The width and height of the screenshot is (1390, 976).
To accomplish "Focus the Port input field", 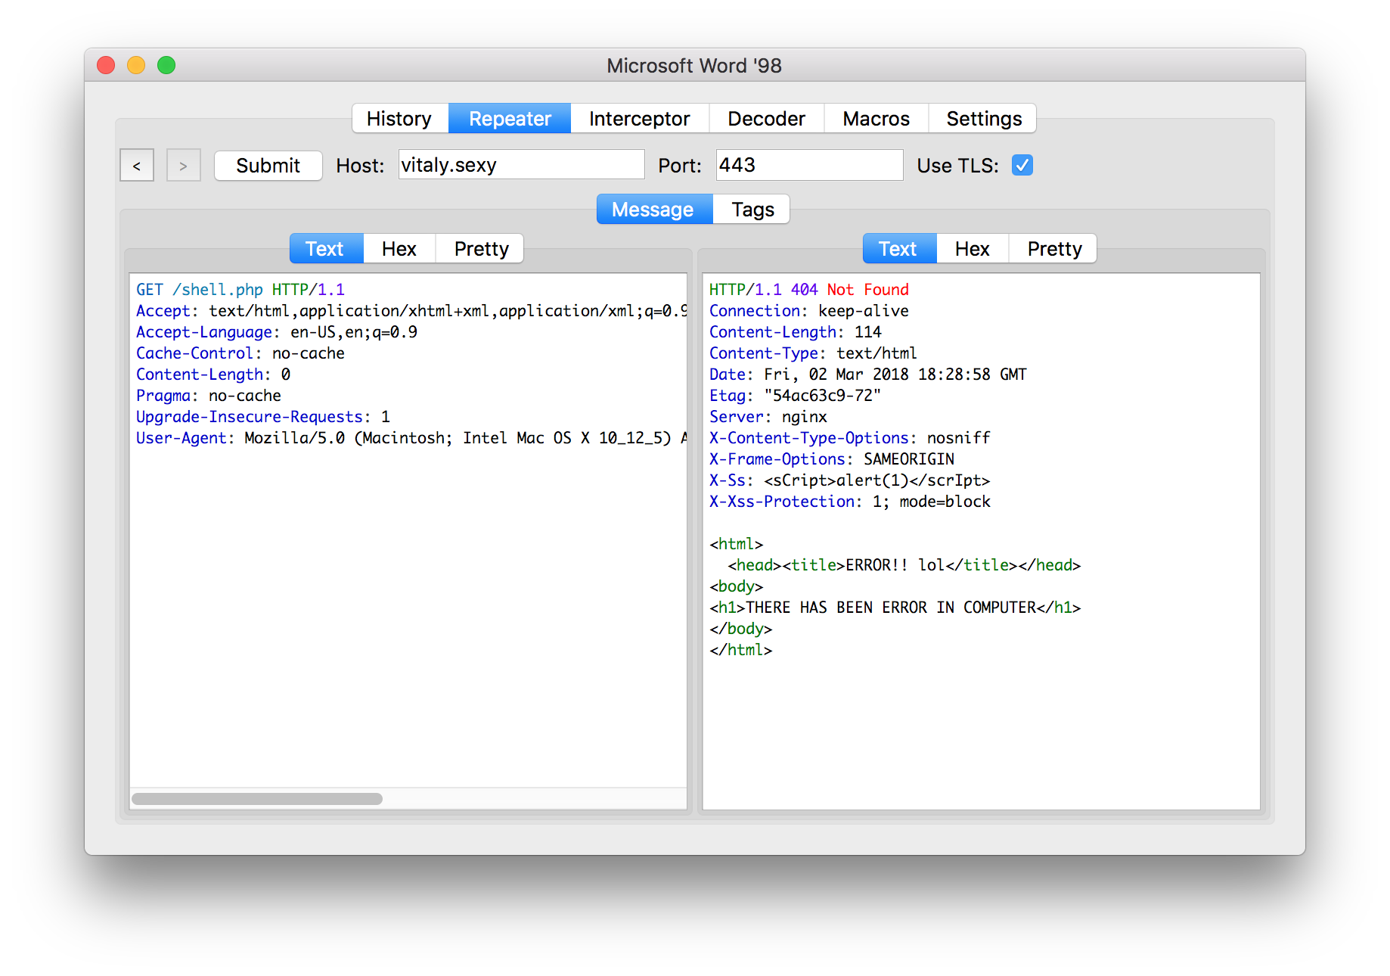I will [809, 165].
